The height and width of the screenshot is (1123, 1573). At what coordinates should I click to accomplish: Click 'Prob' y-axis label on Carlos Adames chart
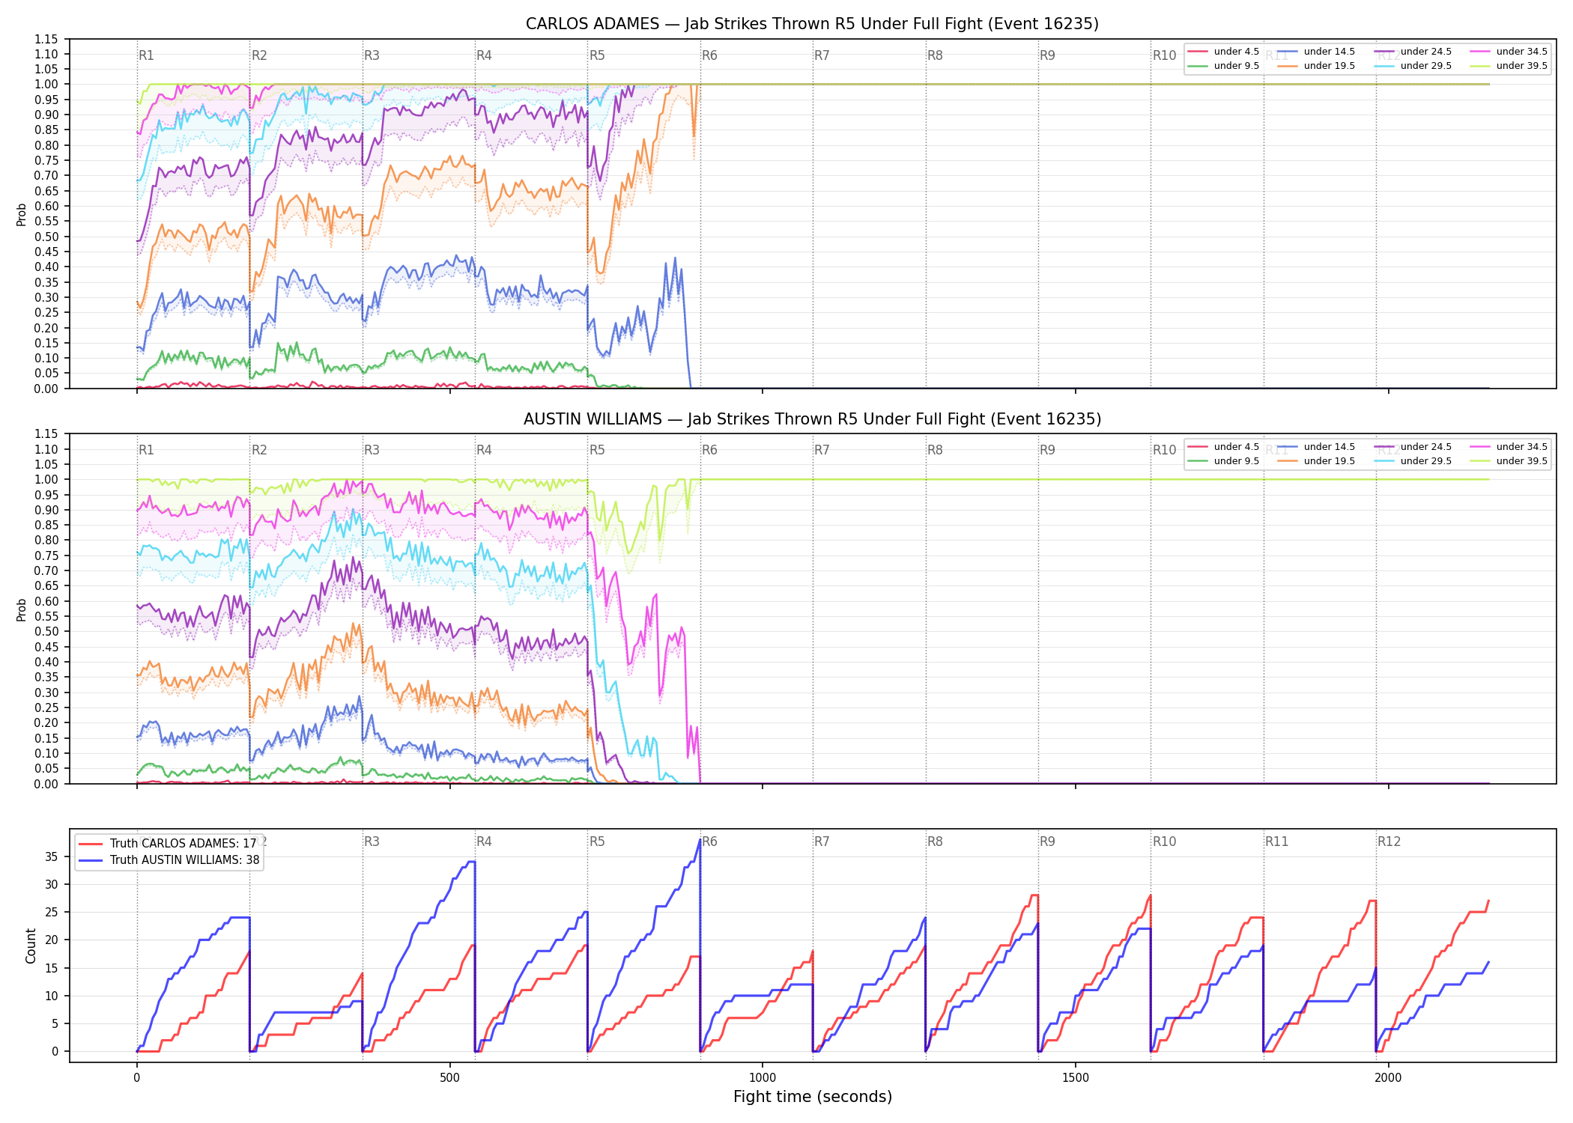click(x=22, y=214)
